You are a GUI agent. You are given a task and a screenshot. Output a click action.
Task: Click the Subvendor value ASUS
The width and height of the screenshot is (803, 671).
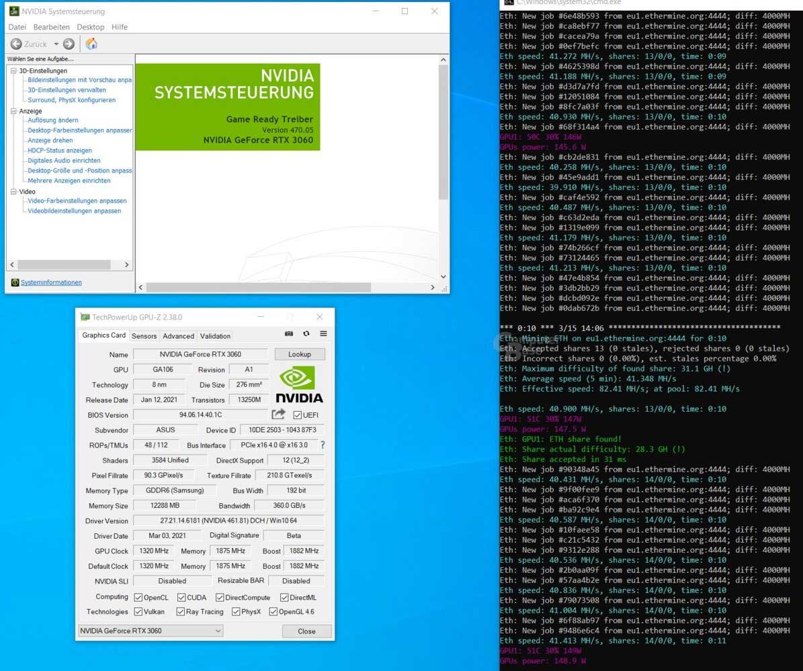tap(165, 430)
